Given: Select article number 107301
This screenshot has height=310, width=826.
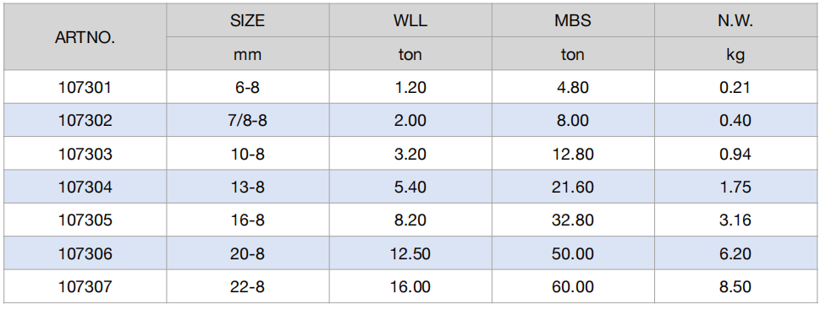Looking at the screenshot, I should [85, 87].
